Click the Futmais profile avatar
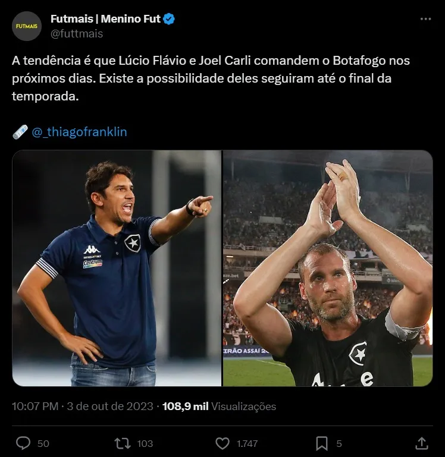The width and height of the screenshot is (445, 457). click(x=27, y=26)
